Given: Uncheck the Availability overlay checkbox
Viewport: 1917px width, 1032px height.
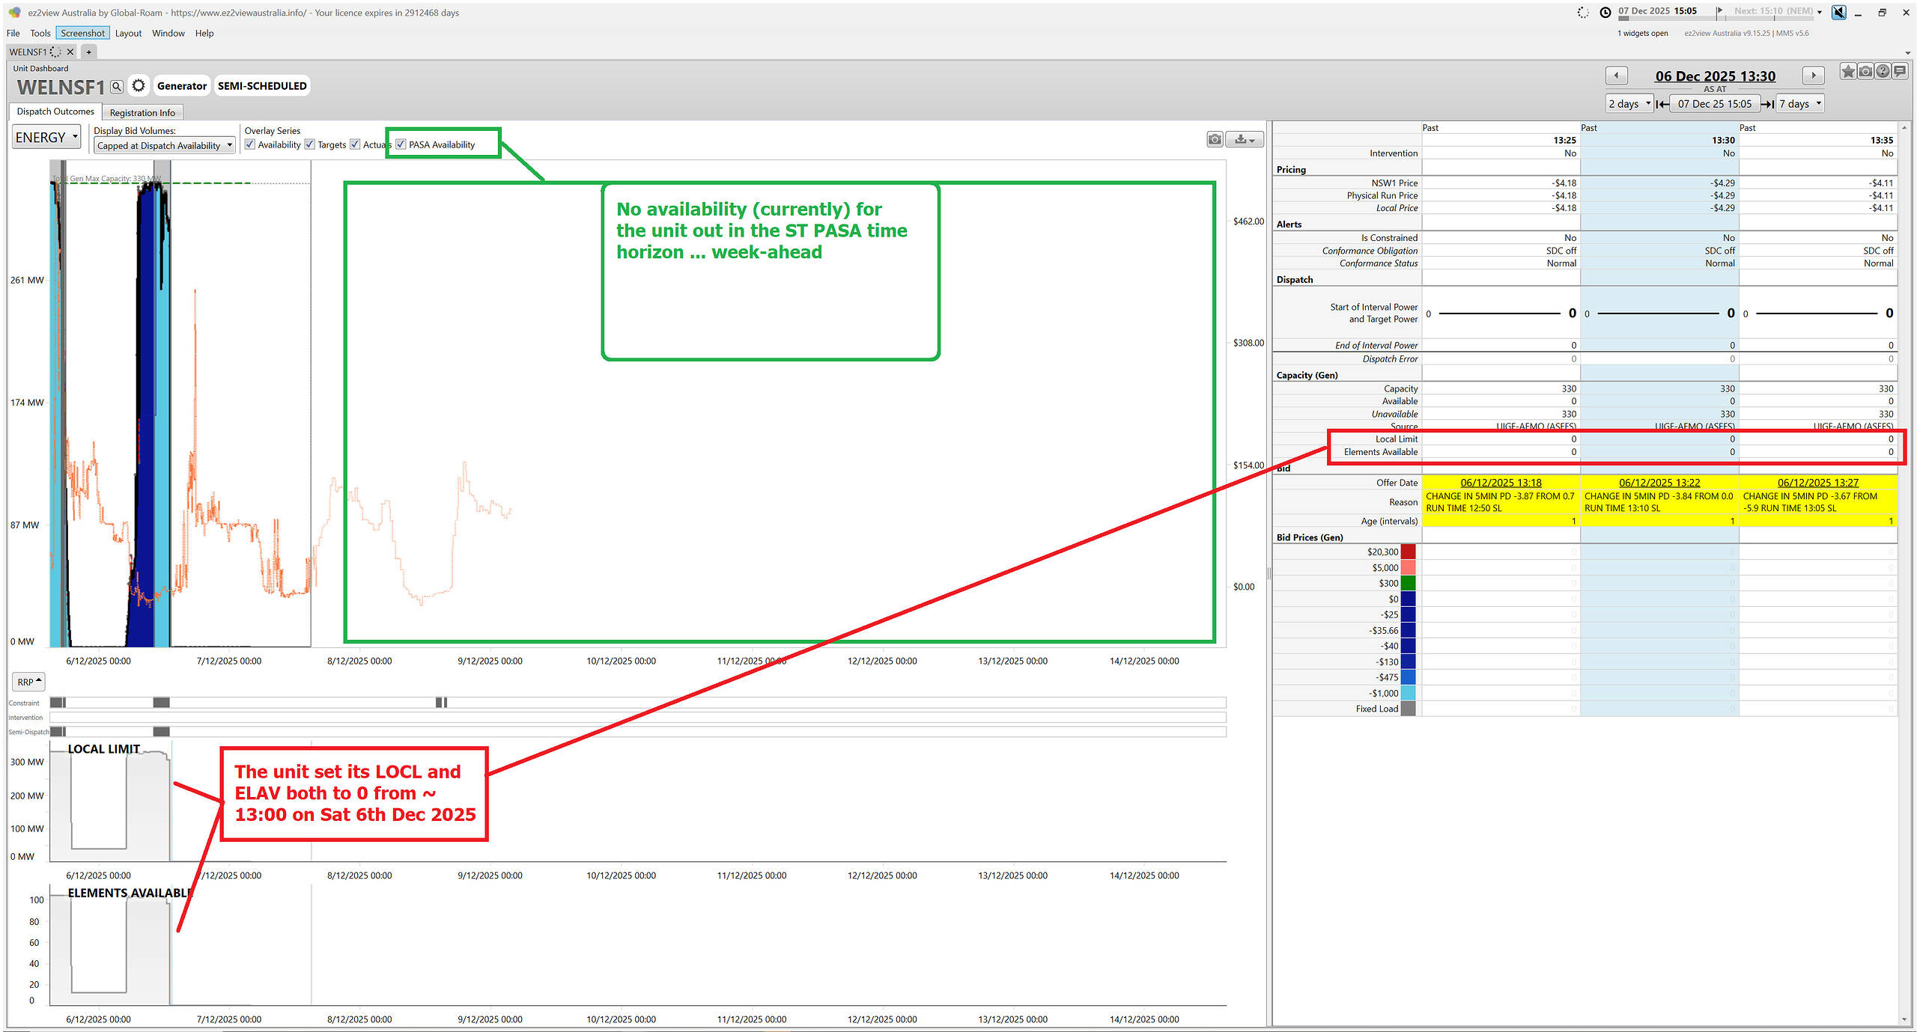Looking at the screenshot, I should (251, 144).
